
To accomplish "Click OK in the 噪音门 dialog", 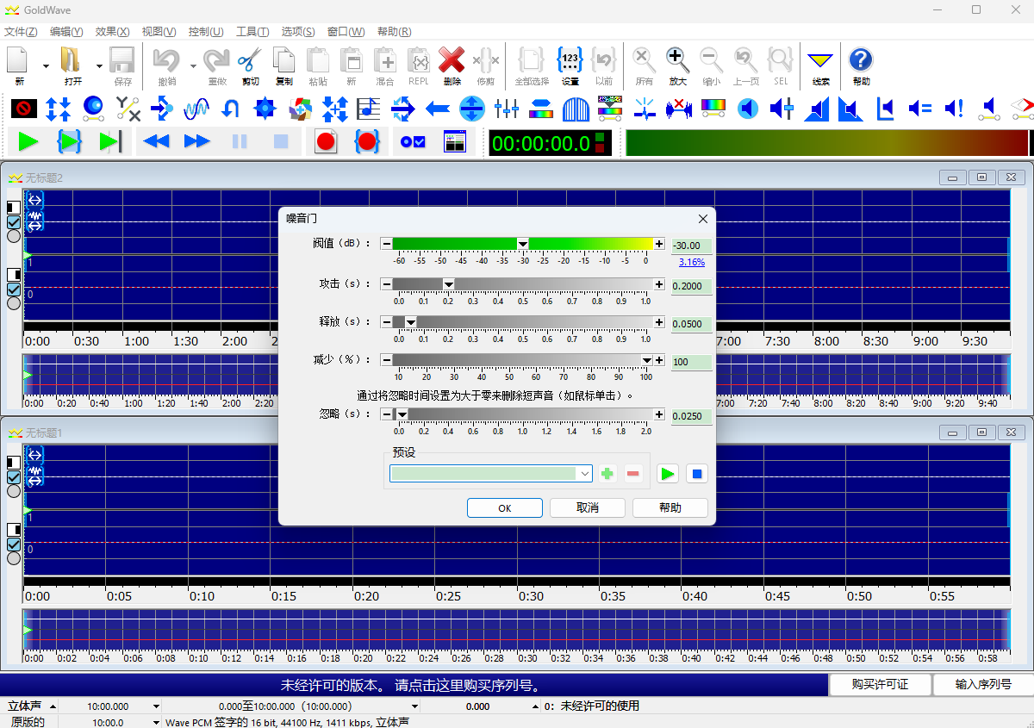I will [x=504, y=508].
